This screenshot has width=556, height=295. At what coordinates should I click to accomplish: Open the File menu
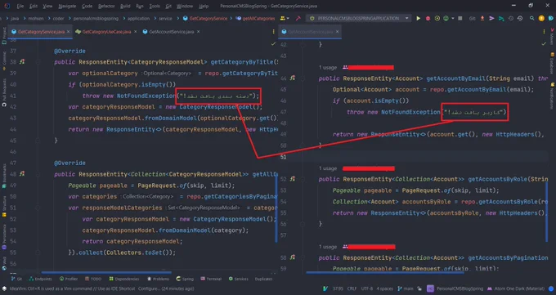tap(20, 6)
